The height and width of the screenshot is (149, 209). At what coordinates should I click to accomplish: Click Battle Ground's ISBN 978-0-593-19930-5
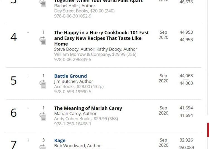(x=73, y=92)
